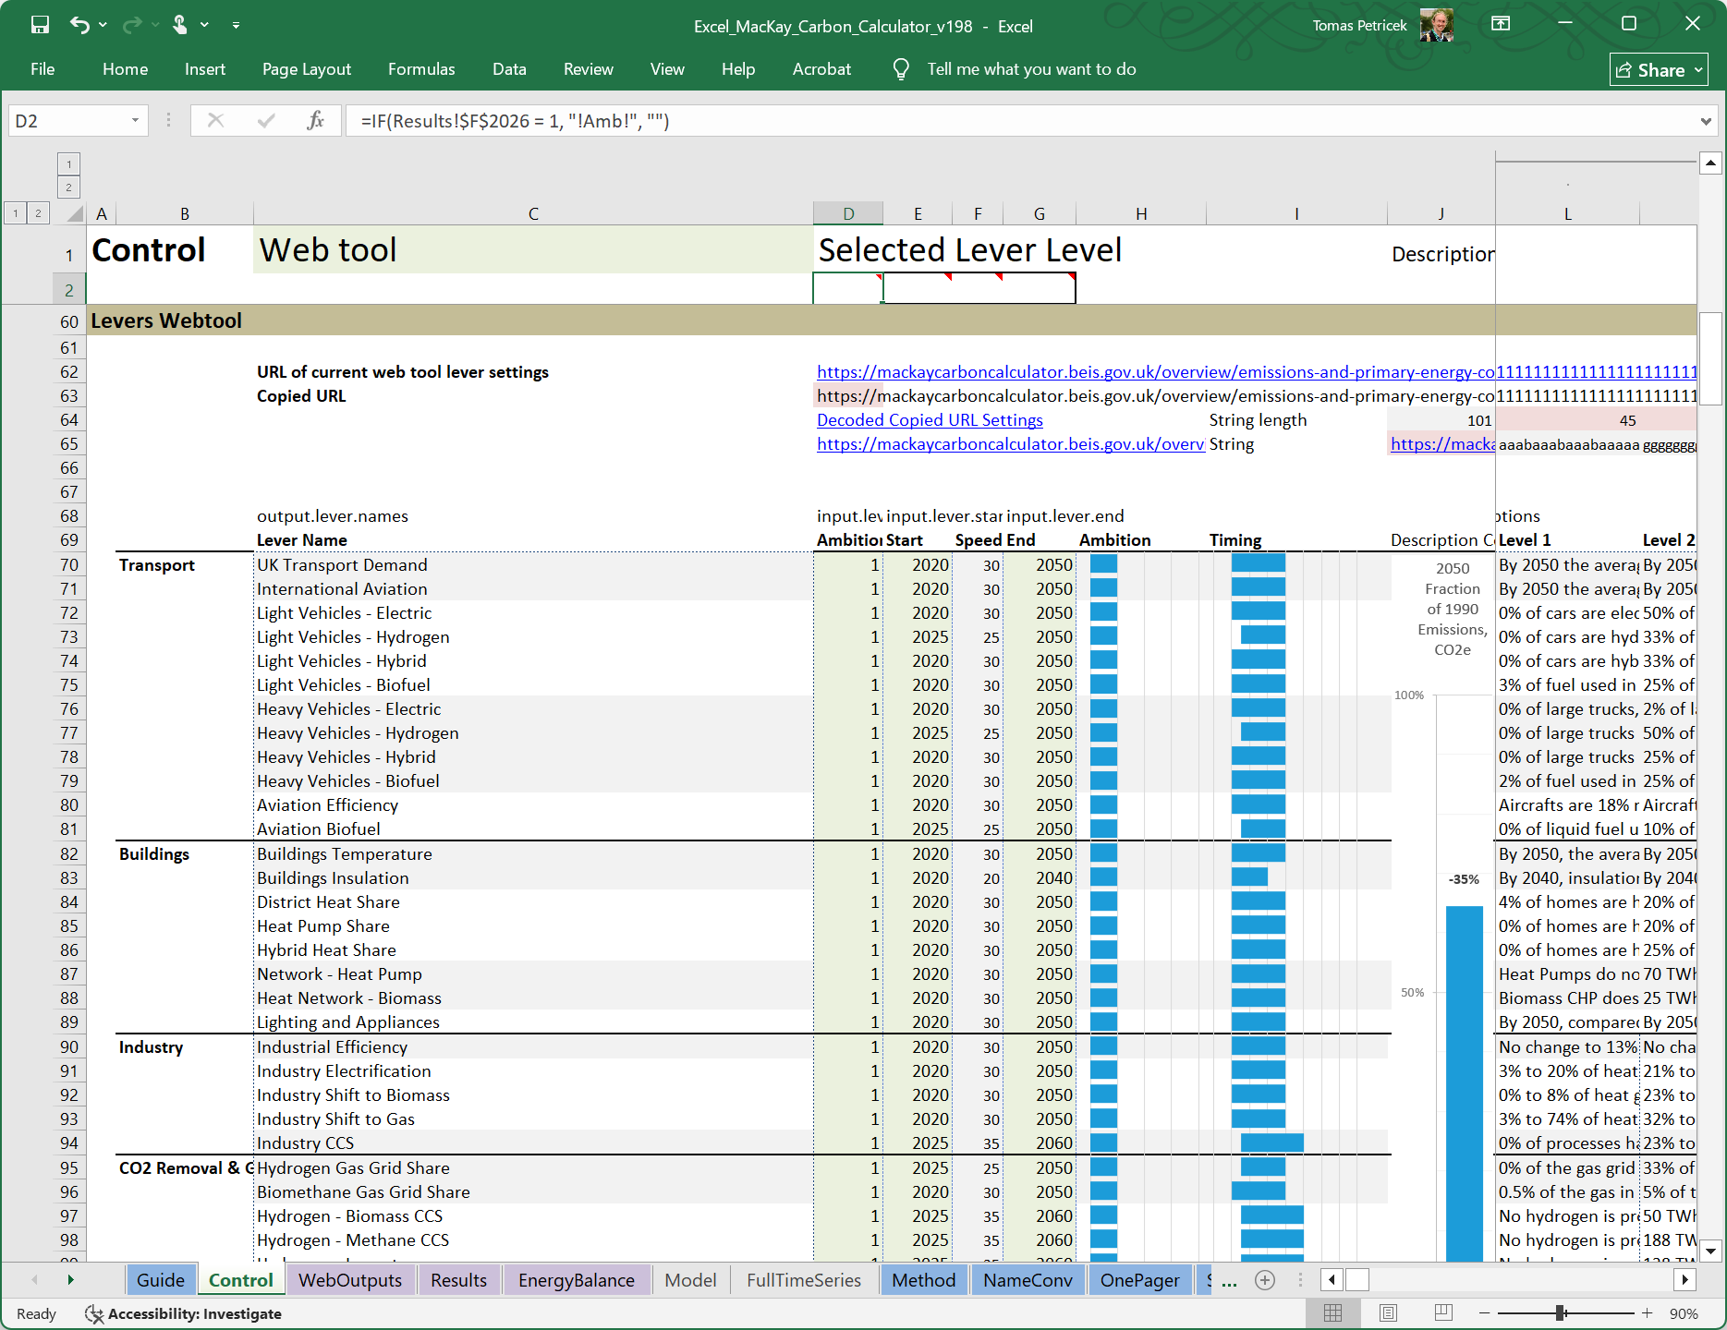
Task: Expand the formula bar
Action: [1705, 121]
